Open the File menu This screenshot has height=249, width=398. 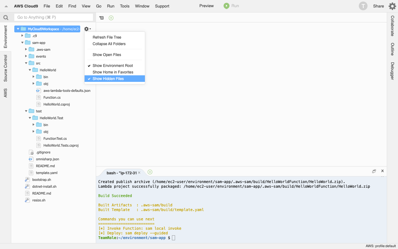click(47, 6)
